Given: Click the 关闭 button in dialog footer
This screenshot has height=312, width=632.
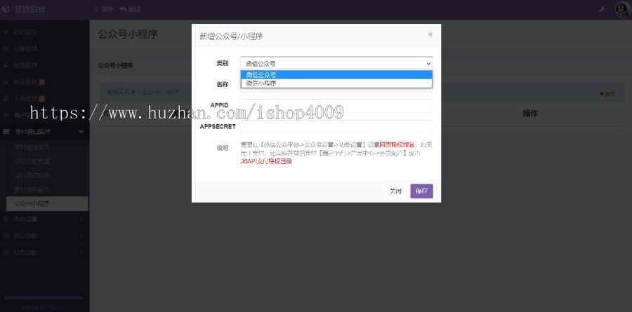Looking at the screenshot, I should [x=395, y=191].
